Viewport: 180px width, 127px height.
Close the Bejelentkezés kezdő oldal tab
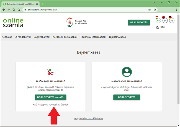37,4
